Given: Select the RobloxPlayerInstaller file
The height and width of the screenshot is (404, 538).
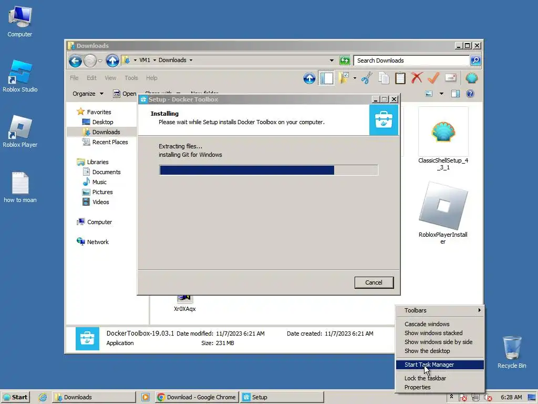Looking at the screenshot, I should [x=443, y=213].
